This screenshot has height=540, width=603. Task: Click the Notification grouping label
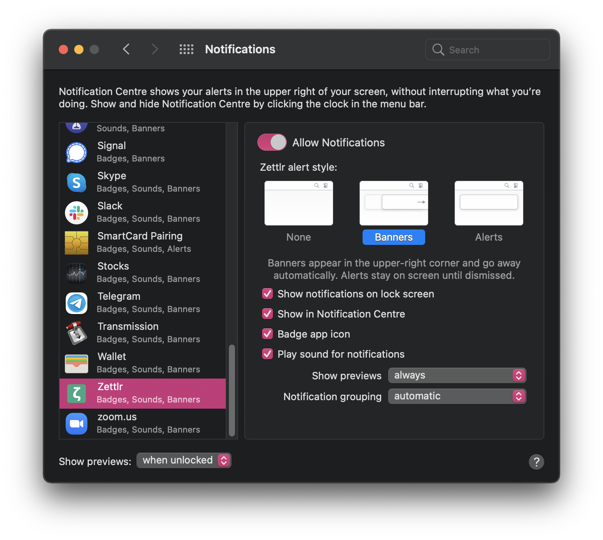[x=332, y=396]
